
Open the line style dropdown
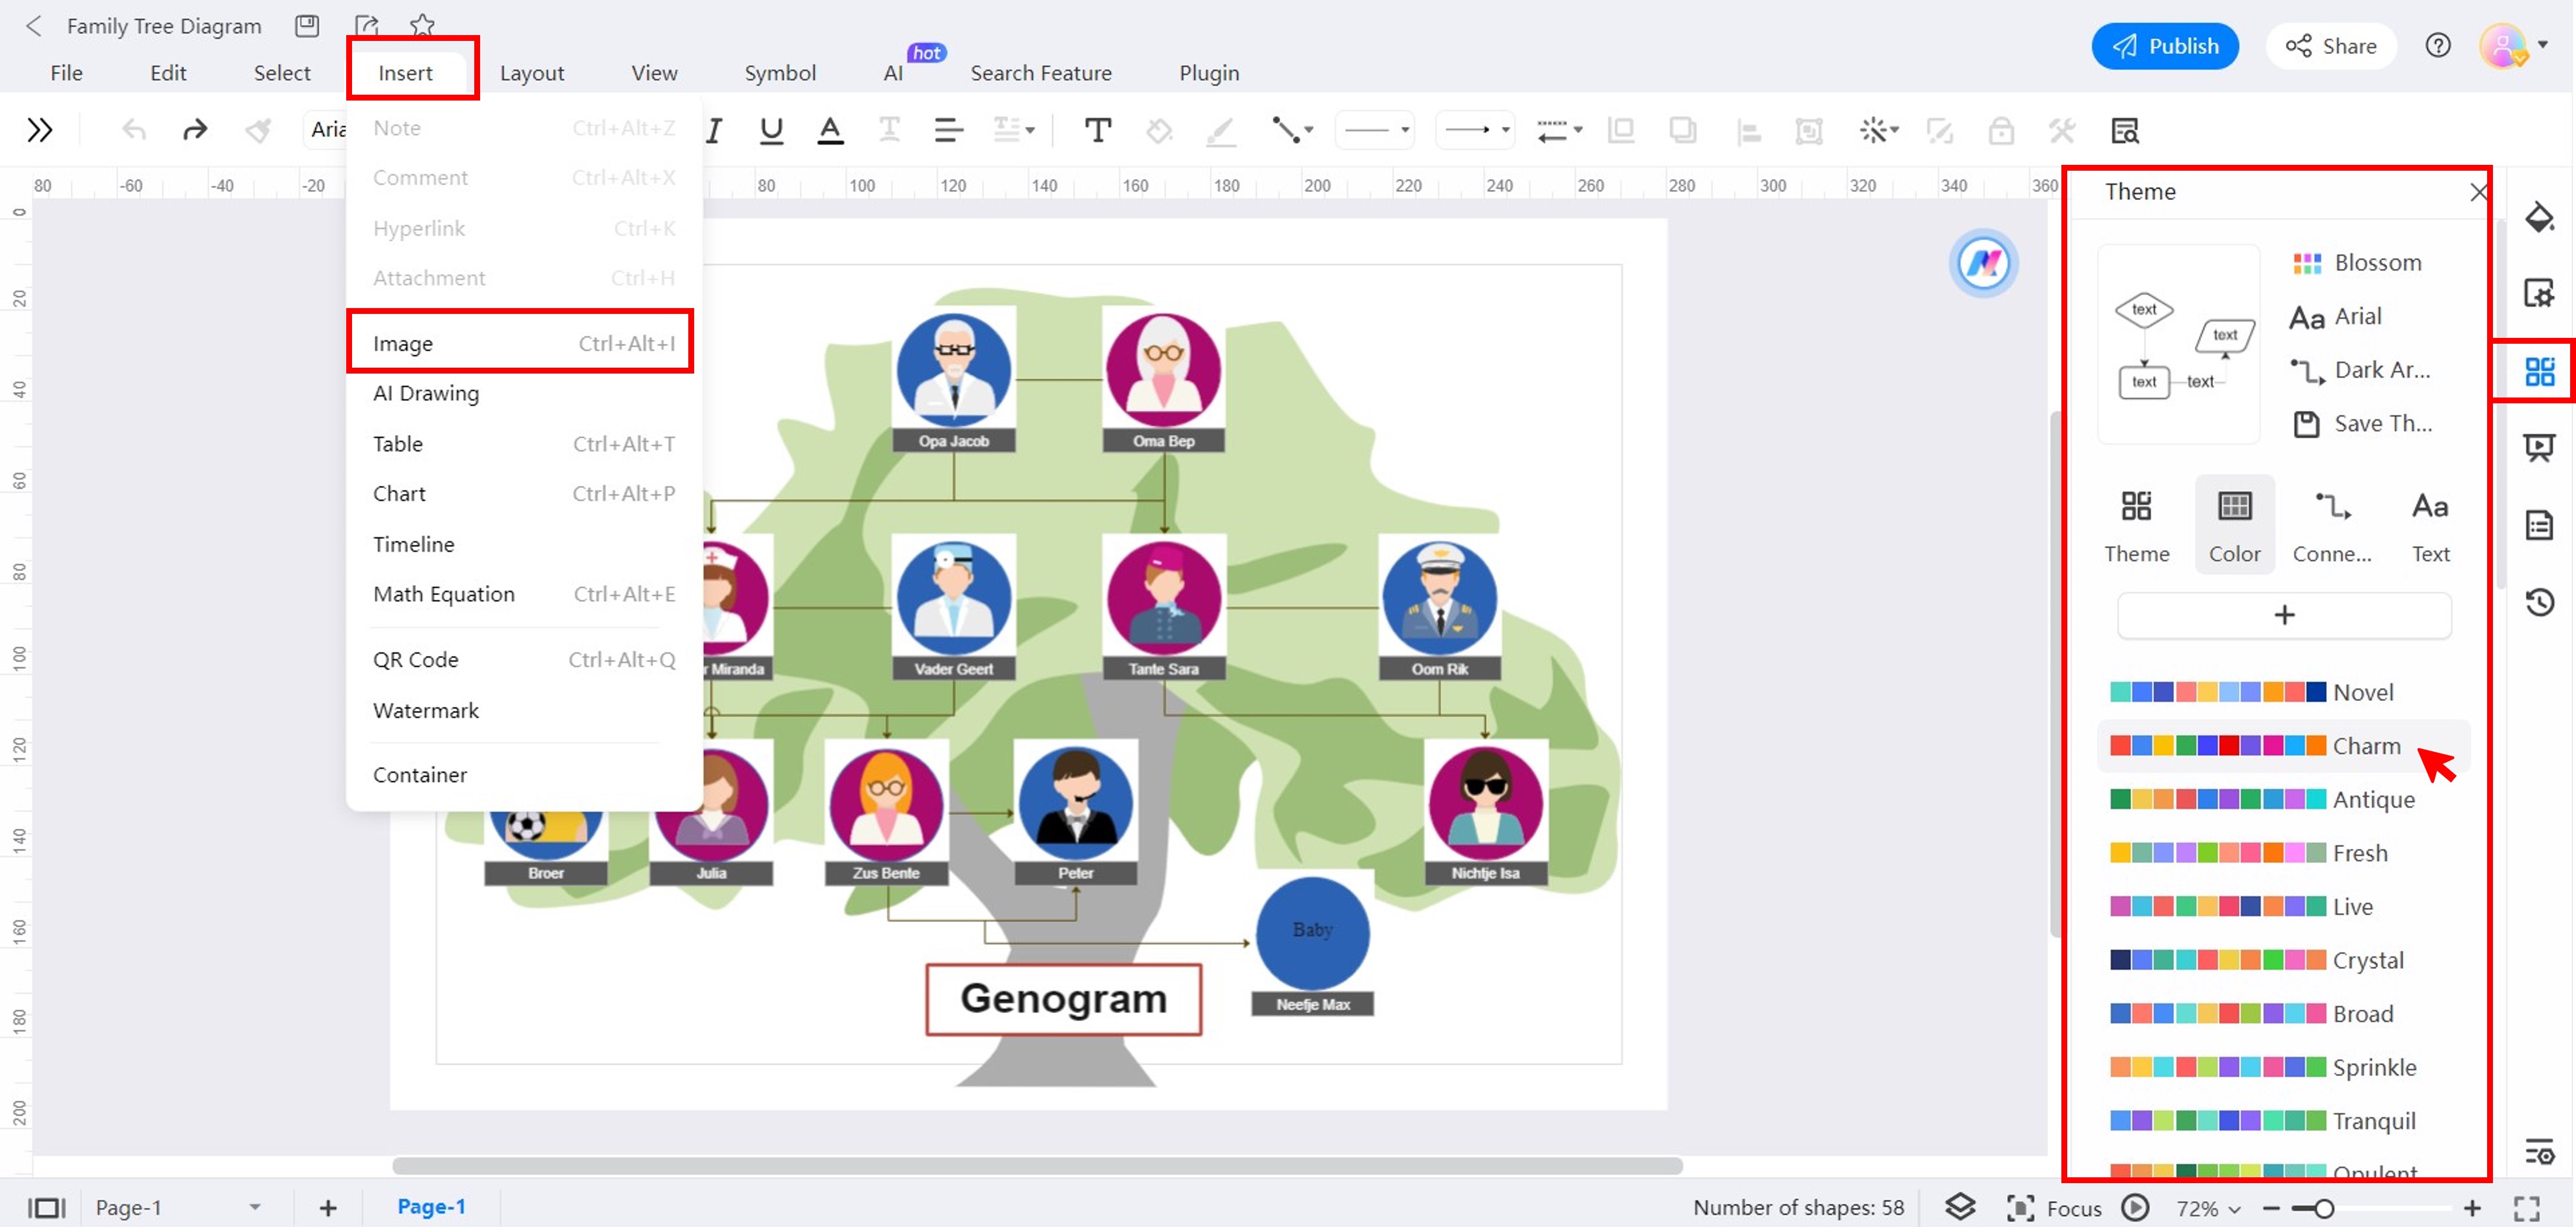coord(1376,130)
